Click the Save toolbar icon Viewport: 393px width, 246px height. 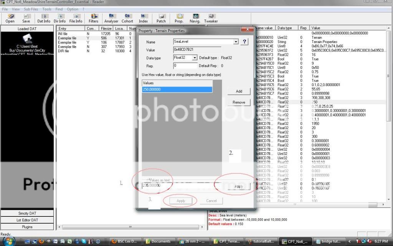(26, 18)
